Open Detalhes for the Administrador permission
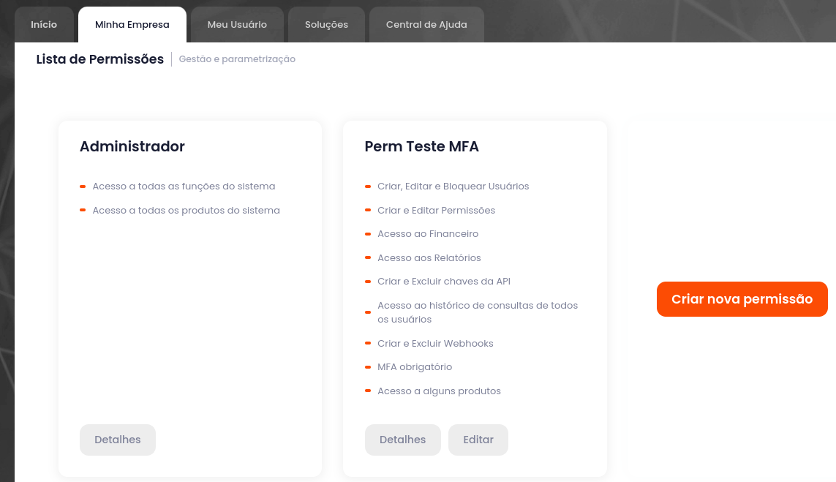 pos(117,440)
